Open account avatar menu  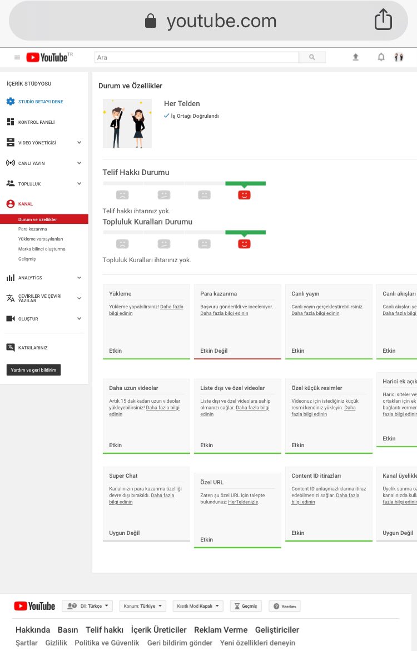[x=399, y=57]
